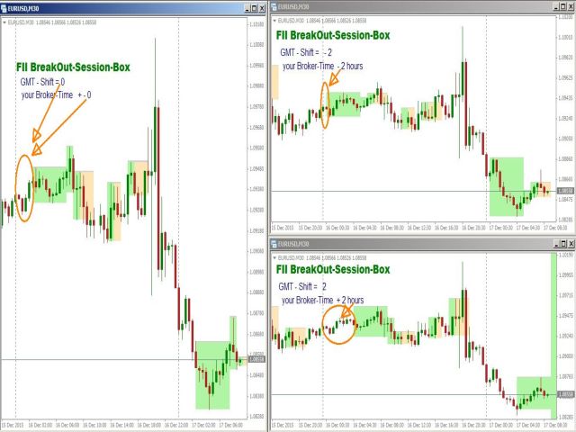Select the 'GMT - Shift = 0' label
This screenshot has width=576, height=432.
[42, 82]
